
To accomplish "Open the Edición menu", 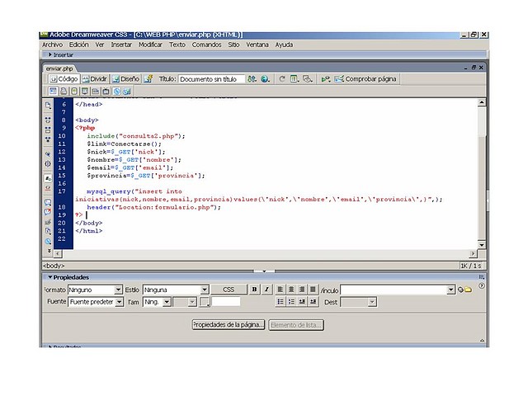I will pyautogui.click(x=79, y=45).
